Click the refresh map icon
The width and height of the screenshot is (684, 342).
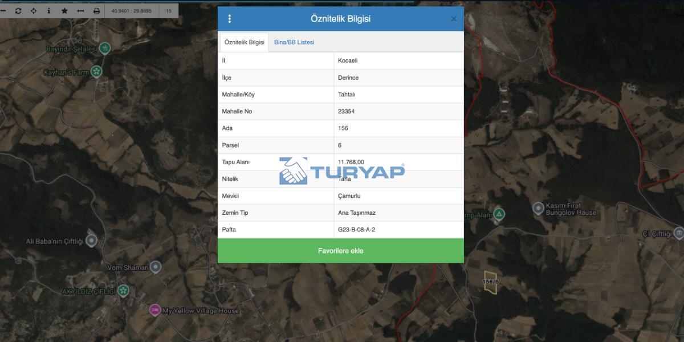tap(18, 11)
